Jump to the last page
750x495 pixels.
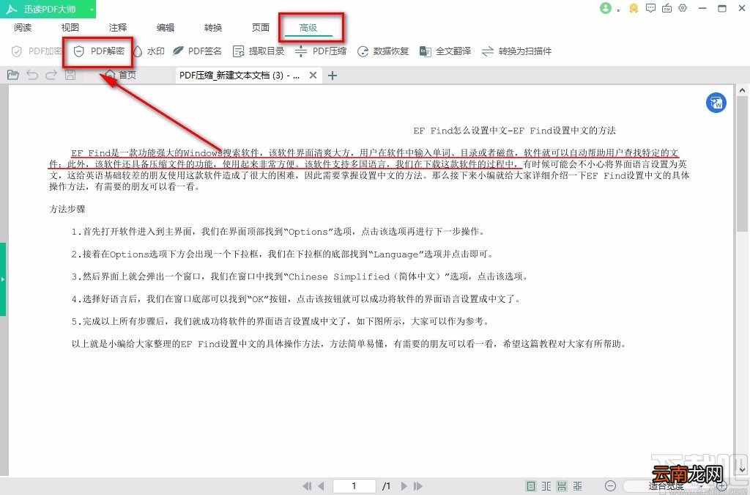coord(418,486)
